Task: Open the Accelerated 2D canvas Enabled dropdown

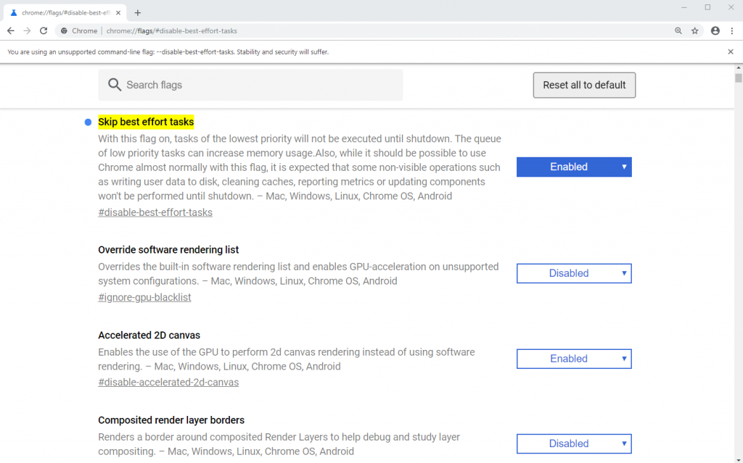Action: click(574, 359)
